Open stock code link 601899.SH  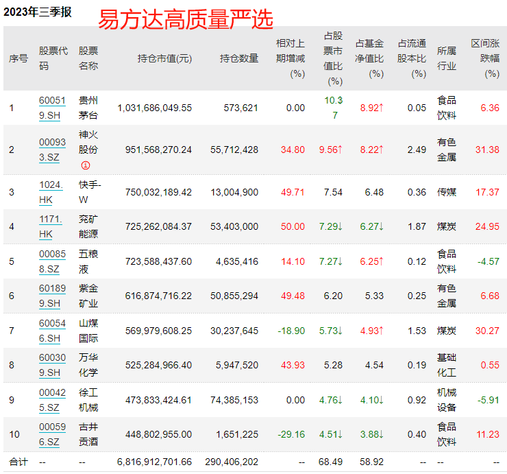[52, 296]
